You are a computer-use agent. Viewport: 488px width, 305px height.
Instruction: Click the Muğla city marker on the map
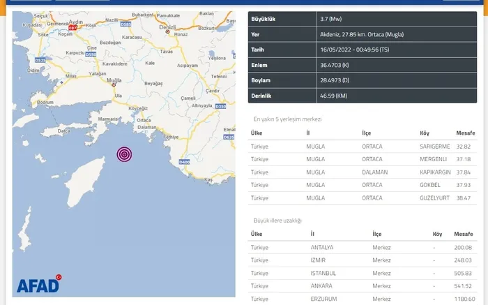[x=114, y=84]
